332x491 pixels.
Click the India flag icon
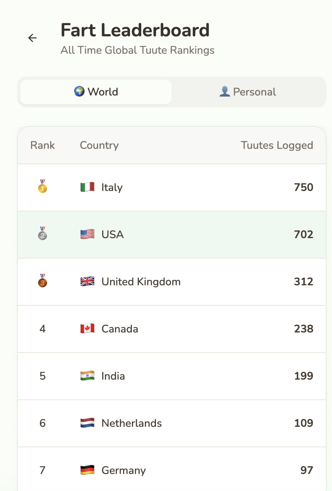point(87,376)
